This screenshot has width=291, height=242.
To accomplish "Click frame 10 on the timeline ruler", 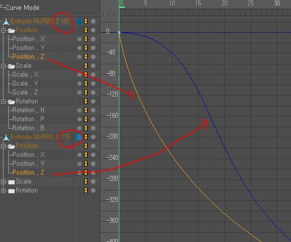I will point(172,3).
